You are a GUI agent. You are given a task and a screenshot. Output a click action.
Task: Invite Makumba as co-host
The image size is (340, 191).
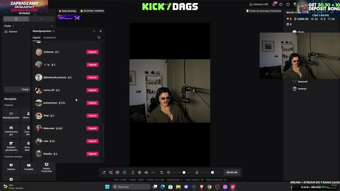(x=92, y=128)
